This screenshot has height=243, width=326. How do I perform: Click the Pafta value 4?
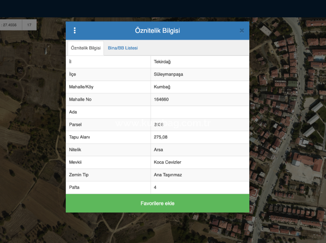(x=155, y=187)
